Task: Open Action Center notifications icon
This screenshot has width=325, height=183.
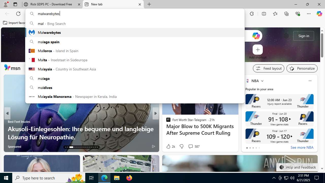Action: pyautogui.click(x=317, y=178)
